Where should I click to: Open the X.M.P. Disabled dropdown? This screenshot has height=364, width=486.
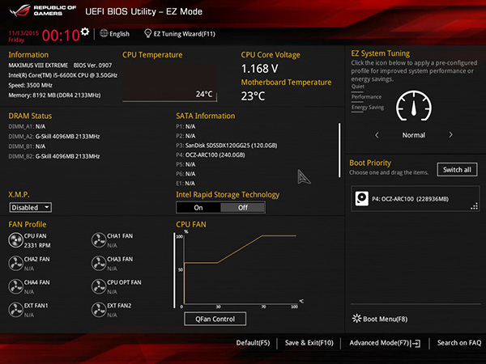[x=31, y=207]
